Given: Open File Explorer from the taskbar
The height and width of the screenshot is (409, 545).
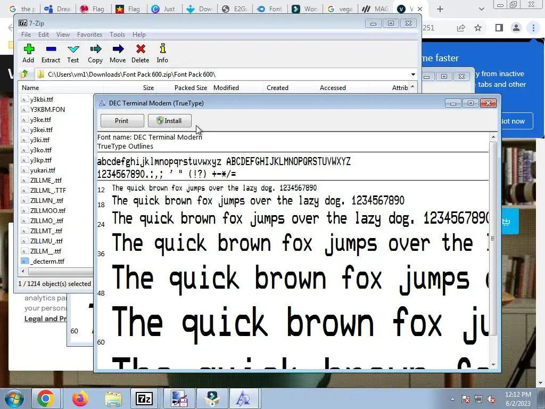Looking at the screenshot, I should click(113, 398).
